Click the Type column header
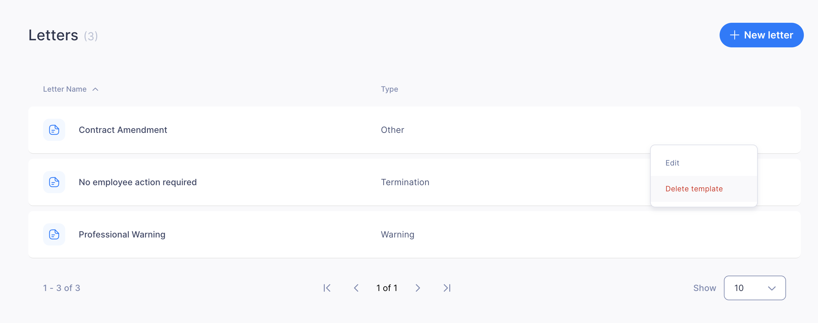The width and height of the screenshot is (818, 323). [389, 89]
